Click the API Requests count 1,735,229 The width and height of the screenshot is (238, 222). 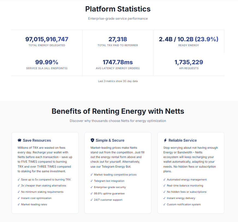pyautogui.click(x=189, y=62)
